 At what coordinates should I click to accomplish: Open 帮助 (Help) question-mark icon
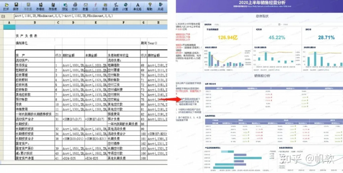(x=150, y=7)
